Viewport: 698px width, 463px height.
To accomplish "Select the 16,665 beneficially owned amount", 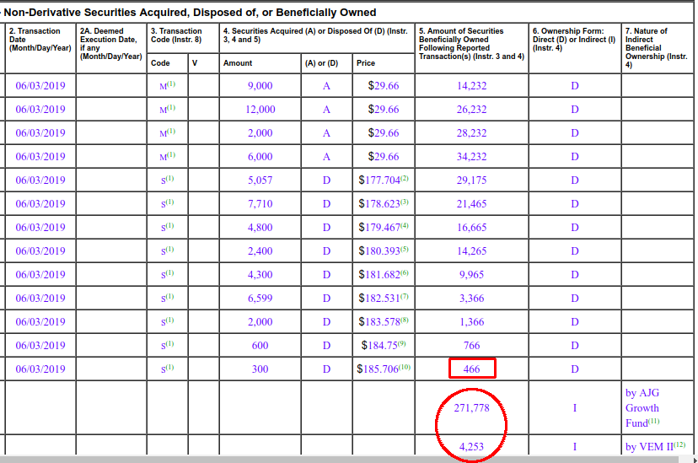I will click(471, 228).
